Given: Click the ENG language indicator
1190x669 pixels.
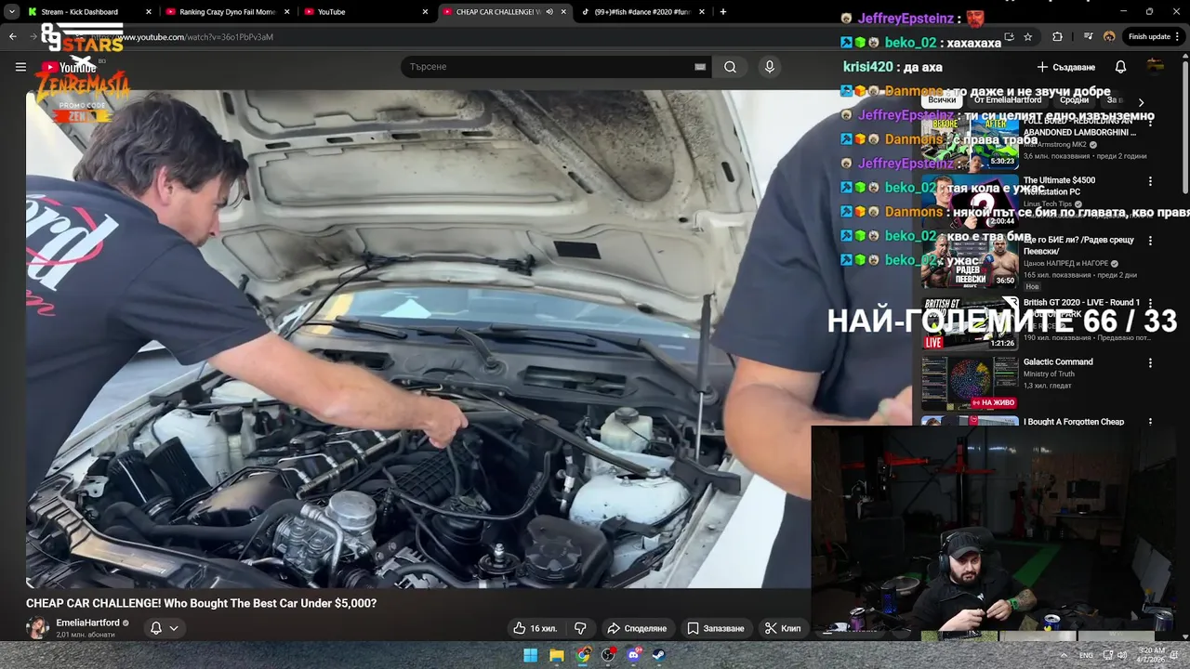Looking at the screenshot, I should (1086, 655).
